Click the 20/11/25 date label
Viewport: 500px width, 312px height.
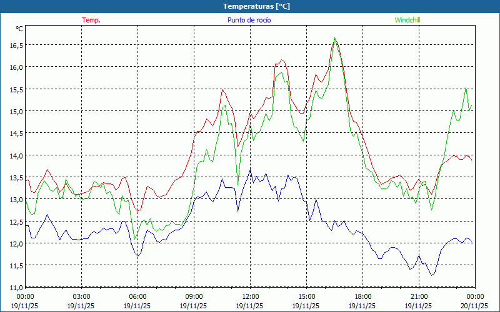pos(474,306)
